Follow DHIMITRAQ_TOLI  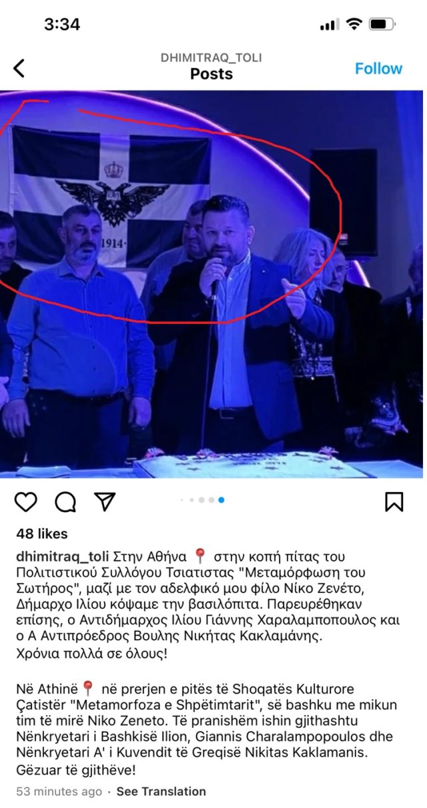tap(378, 69)
